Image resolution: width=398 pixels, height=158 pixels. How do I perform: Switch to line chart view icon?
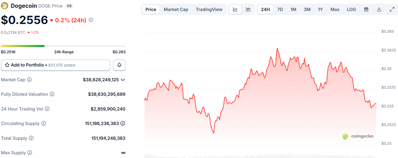click(235, 9)
